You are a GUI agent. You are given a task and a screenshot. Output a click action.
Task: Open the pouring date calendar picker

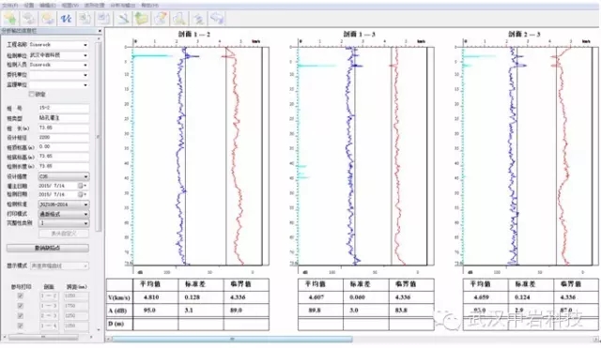click(x=82, y=186)
